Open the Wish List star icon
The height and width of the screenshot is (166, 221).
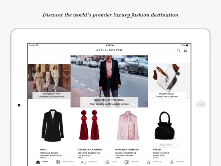[x=149, y=162]
